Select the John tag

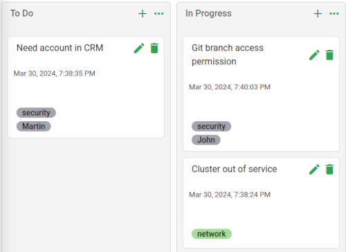206,140
